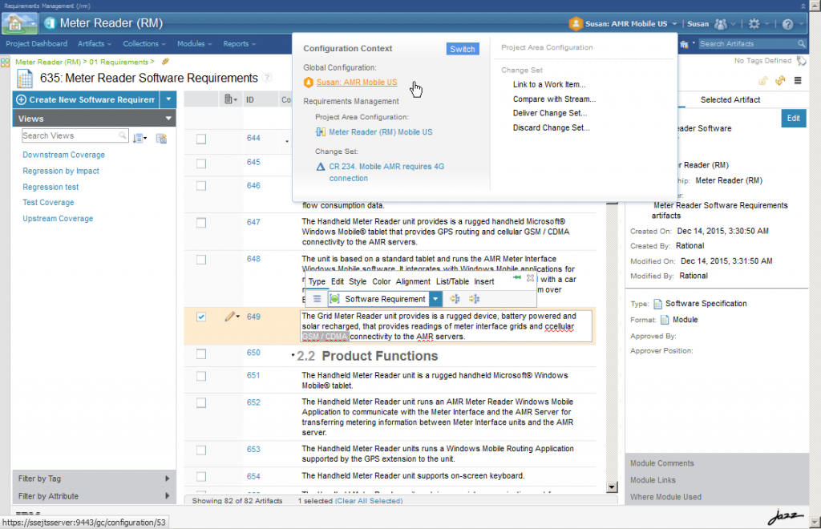Click the tags icon beside No Tags Defined
This screenshot has width=821, height=529.
pyautogui.click(x=801, y=61)
